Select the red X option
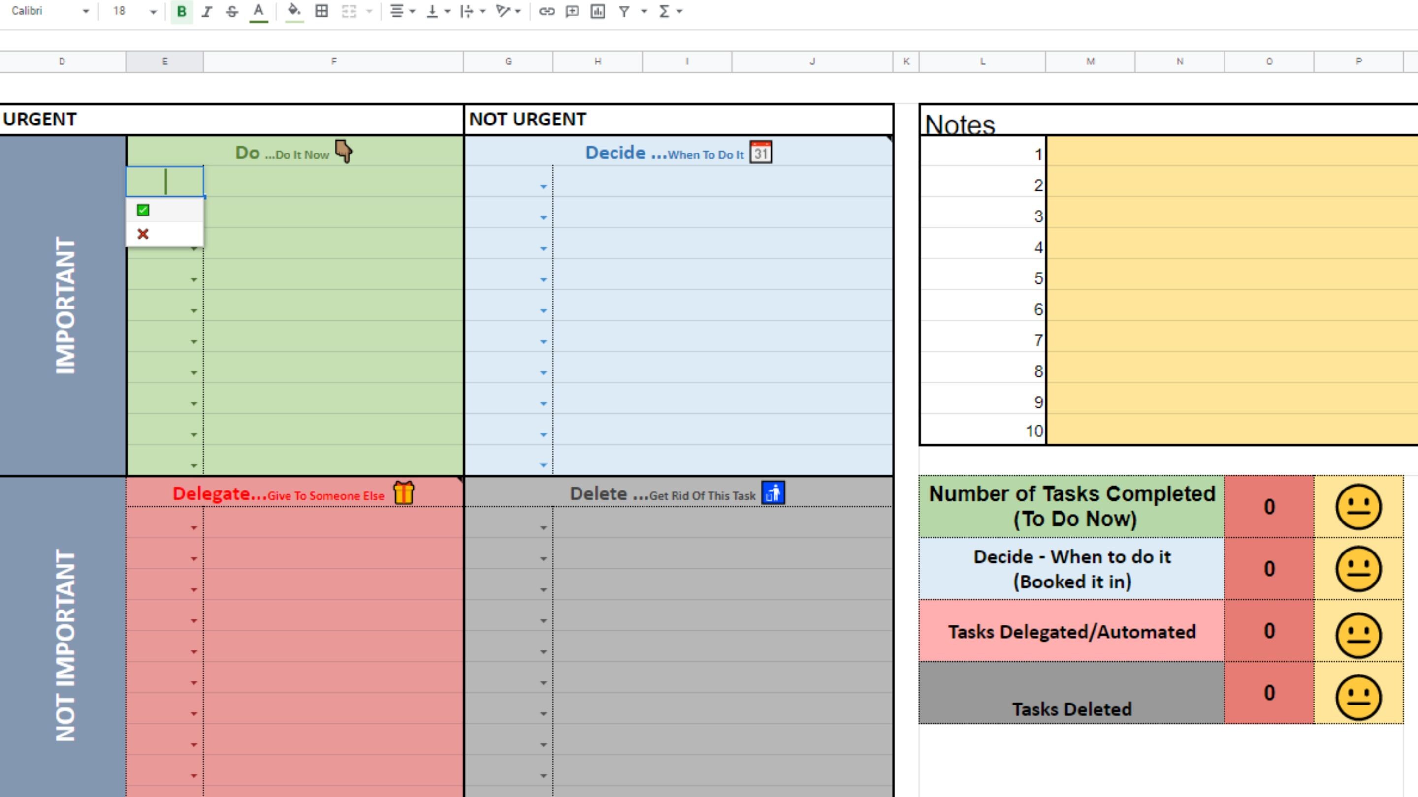The width and height of the screenshot is (1418, 797). click(164, 234)
